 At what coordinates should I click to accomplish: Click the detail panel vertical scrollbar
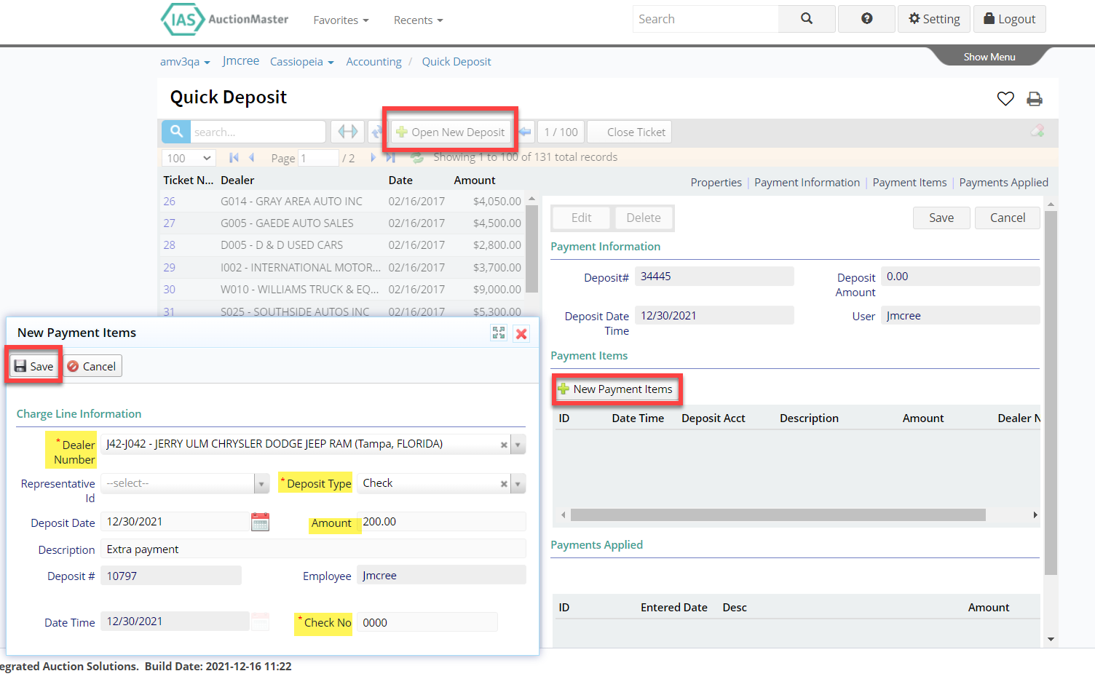point(1051,393)
